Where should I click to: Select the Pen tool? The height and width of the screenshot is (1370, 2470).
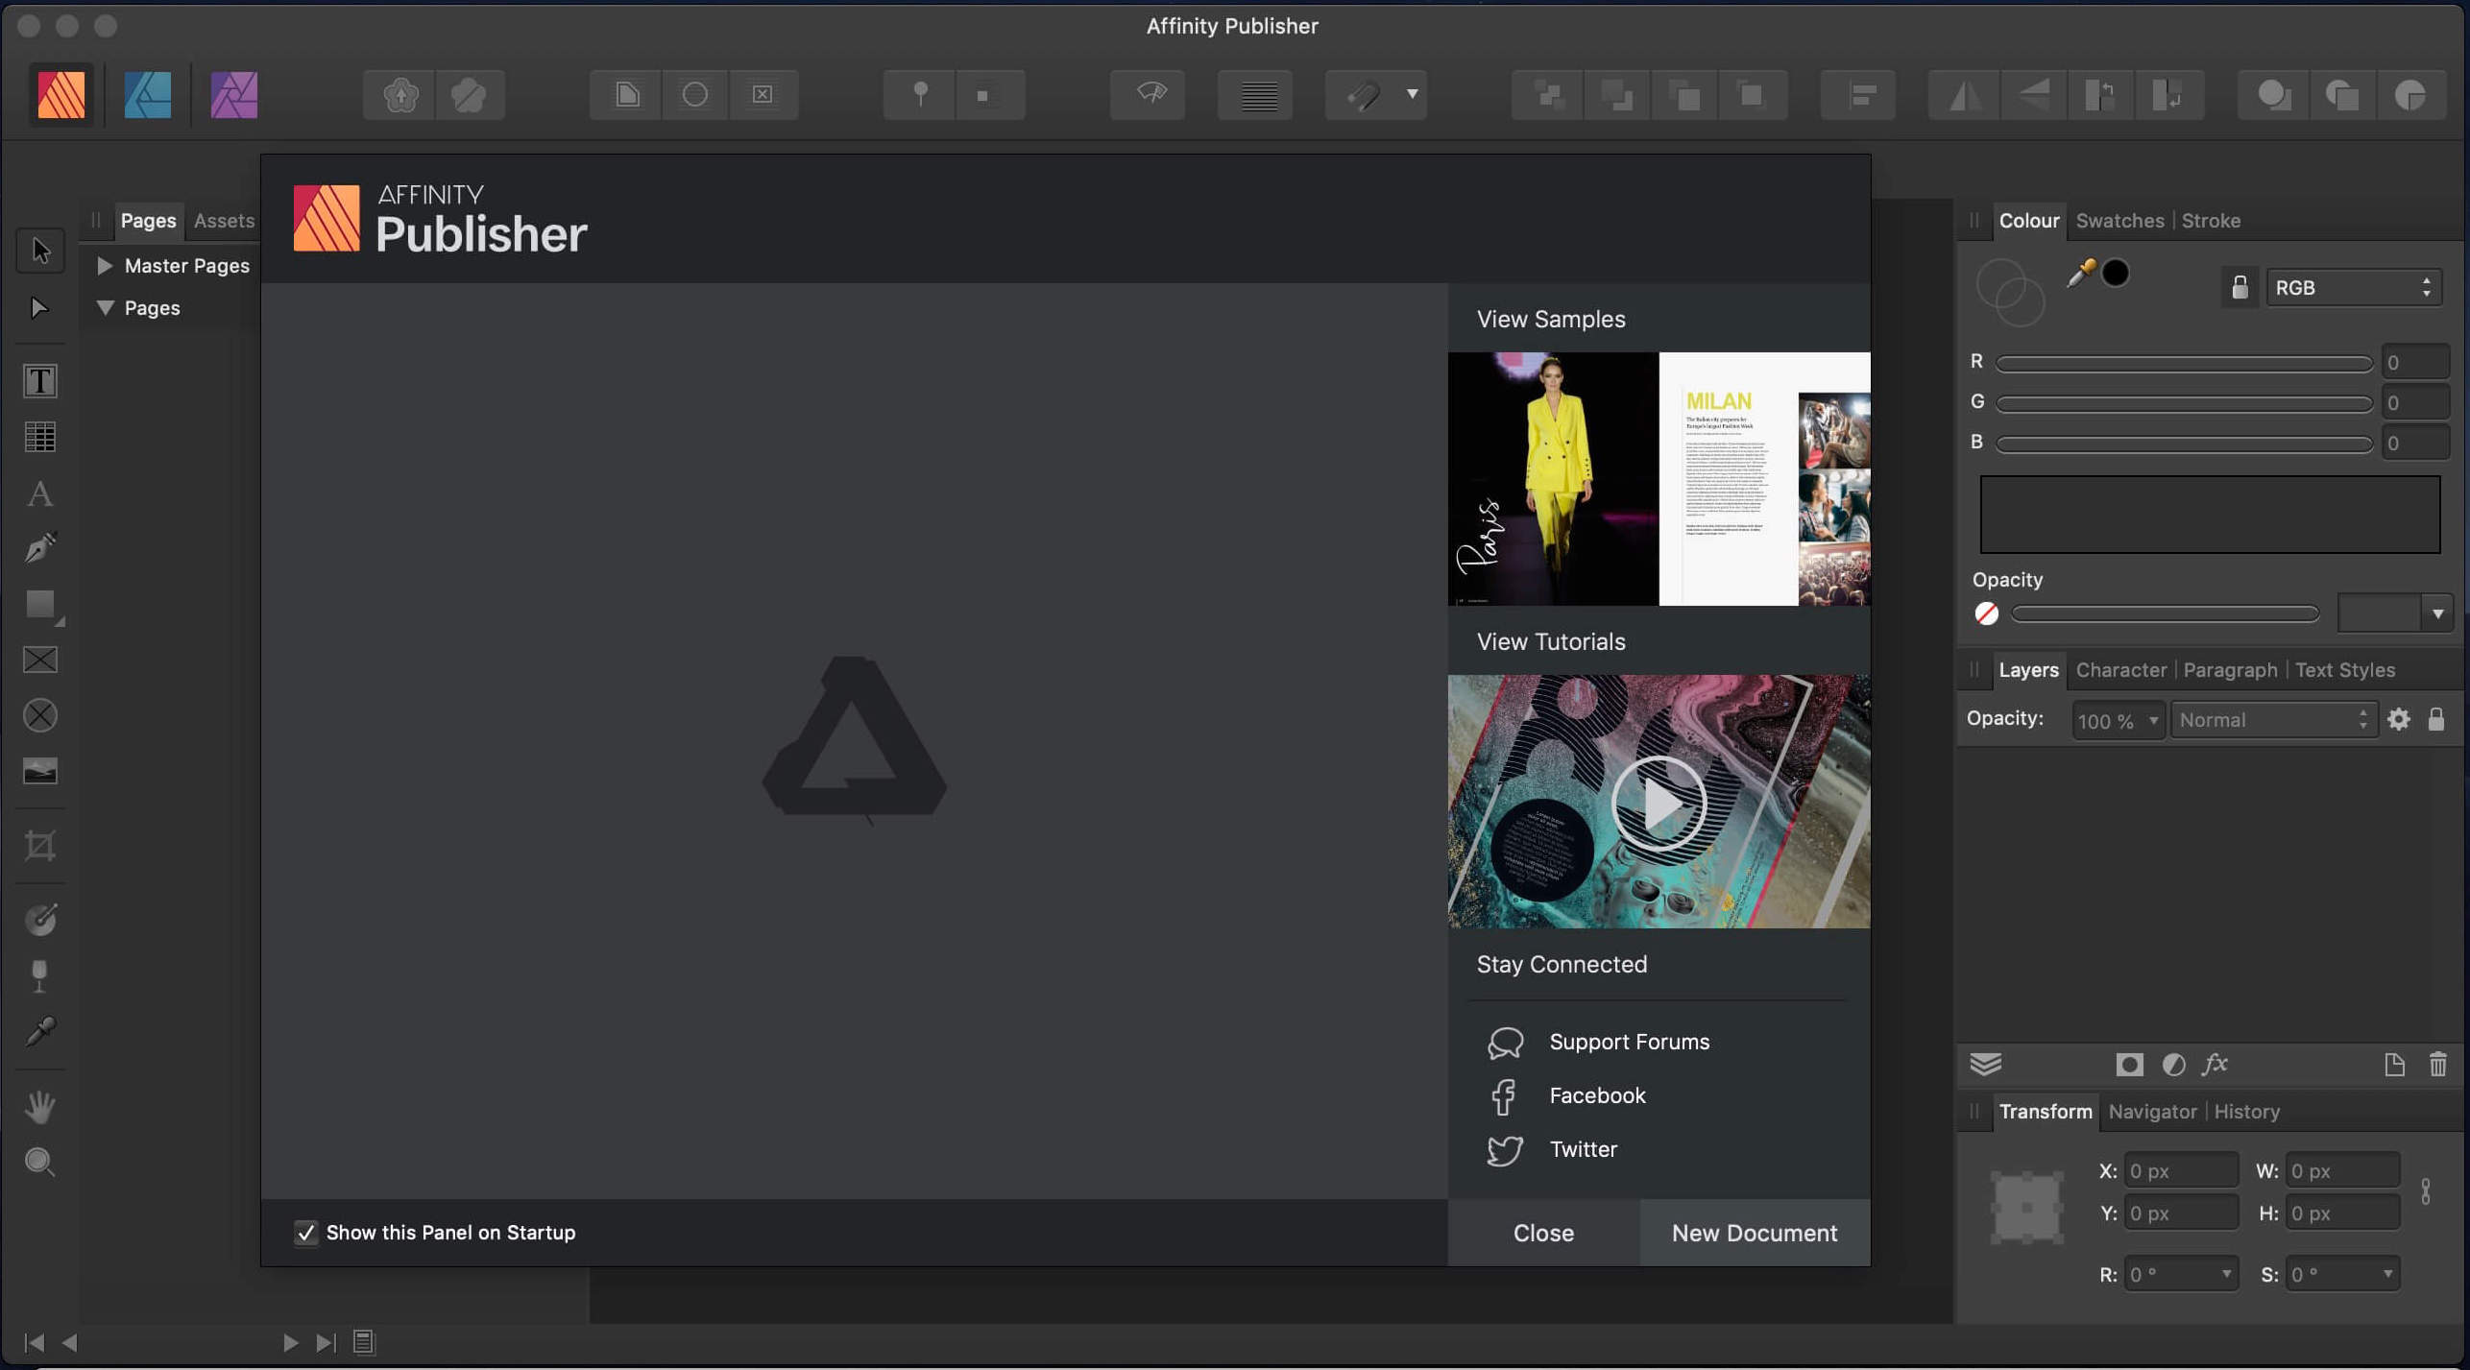click(39, 548)
